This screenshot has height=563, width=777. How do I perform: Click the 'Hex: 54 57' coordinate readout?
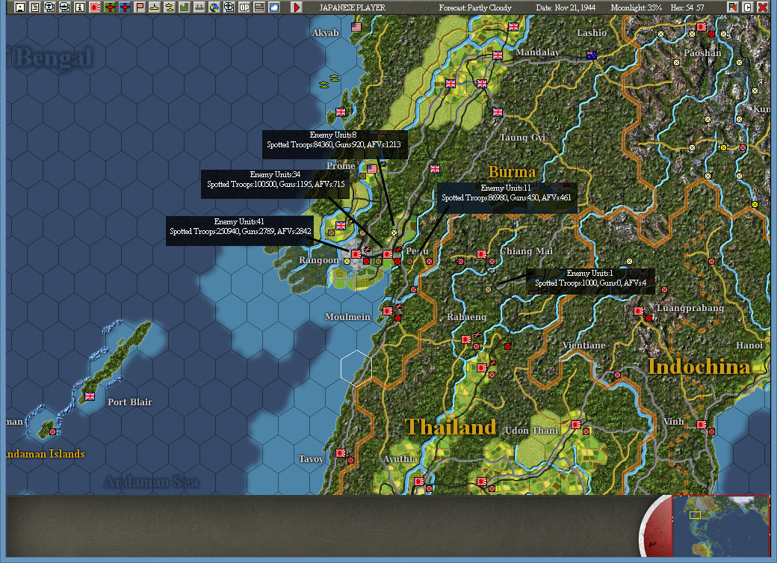(x=687, y=7)
